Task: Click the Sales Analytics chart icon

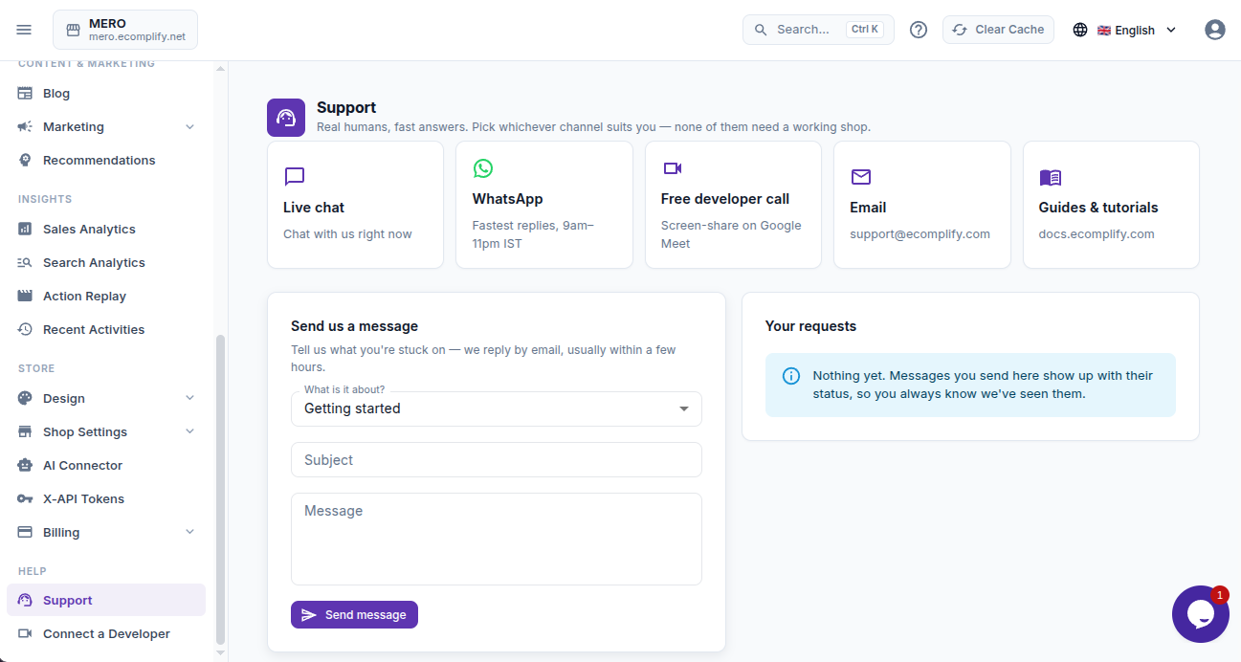Action: (25, 230)
